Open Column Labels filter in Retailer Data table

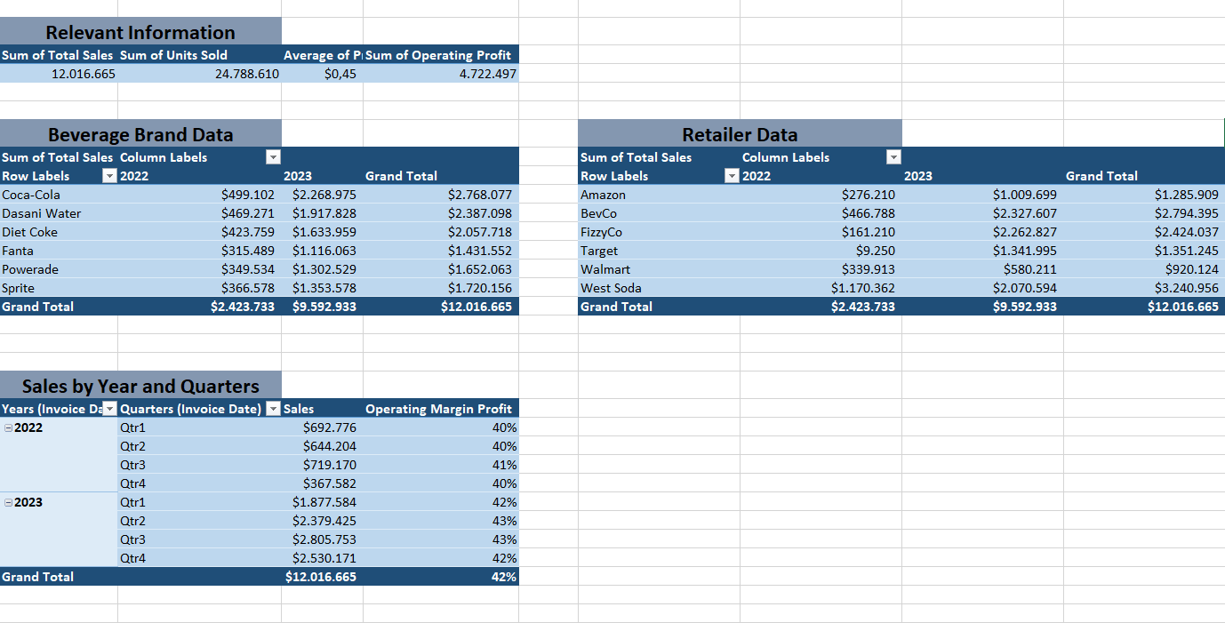click(893, 157)
